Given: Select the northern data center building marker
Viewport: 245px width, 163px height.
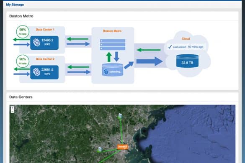Looking at the screenshot, I should (x=120, y=116).
